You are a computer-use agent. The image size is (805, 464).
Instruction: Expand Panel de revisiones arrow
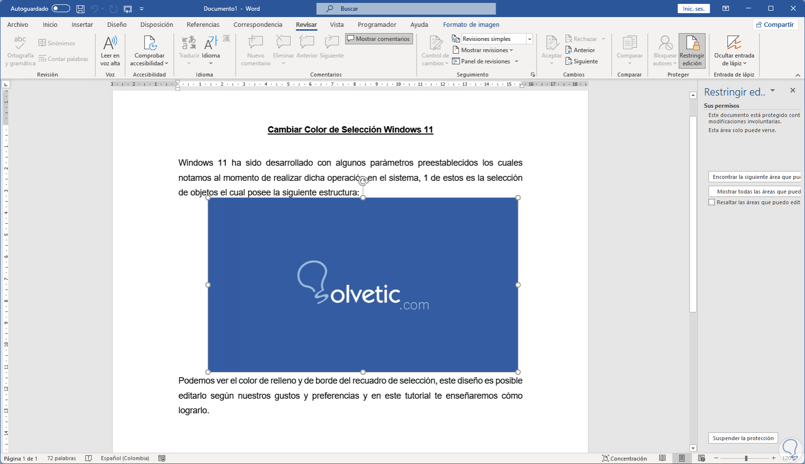click(x=517, y=61)
